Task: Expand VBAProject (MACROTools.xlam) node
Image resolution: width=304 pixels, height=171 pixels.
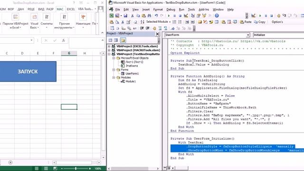Action: click(x=109, y=50)
